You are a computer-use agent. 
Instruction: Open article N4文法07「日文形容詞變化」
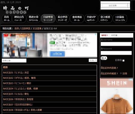pos(18,105)
